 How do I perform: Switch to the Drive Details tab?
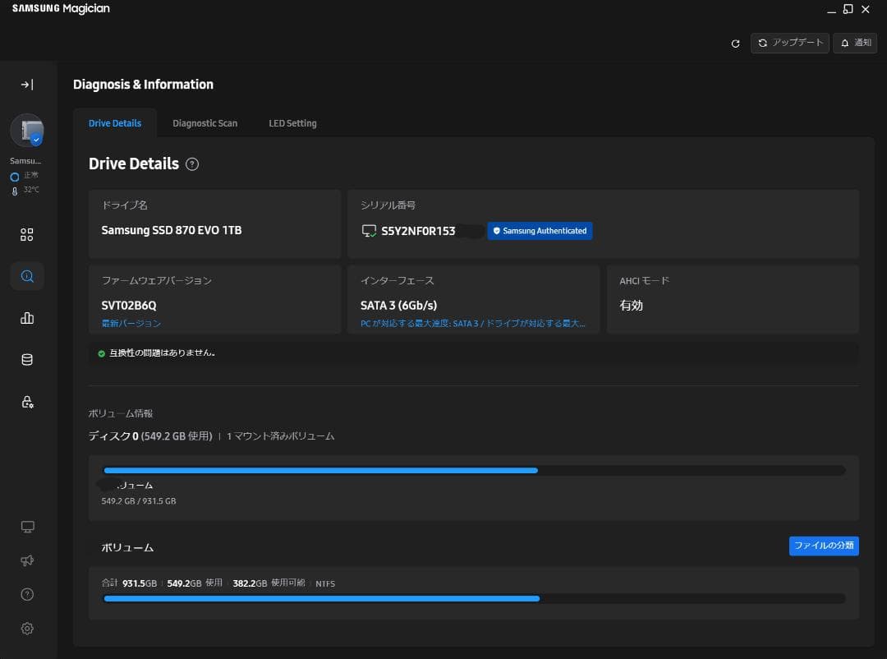[115, 123]
